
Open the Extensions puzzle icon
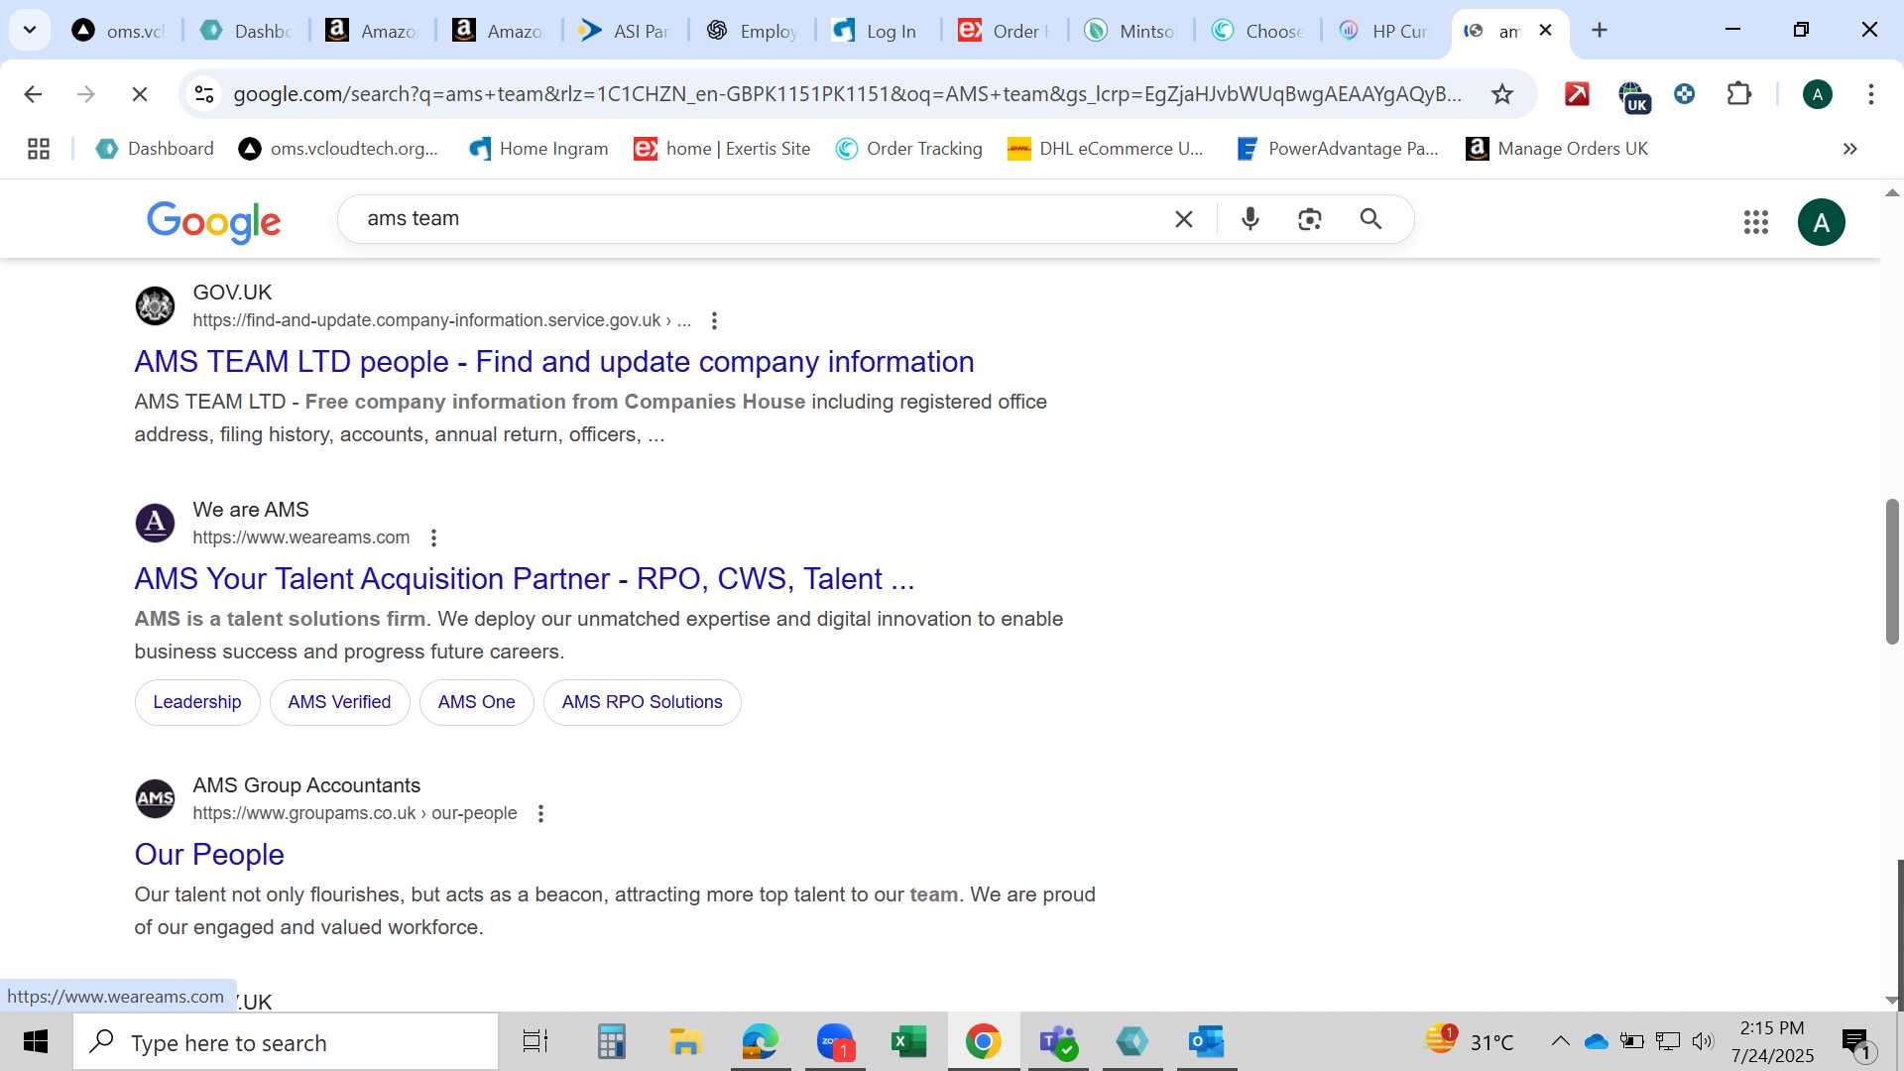1739,94
